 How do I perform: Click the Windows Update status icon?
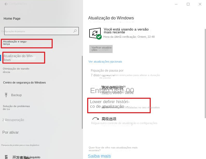coord(95,33)
